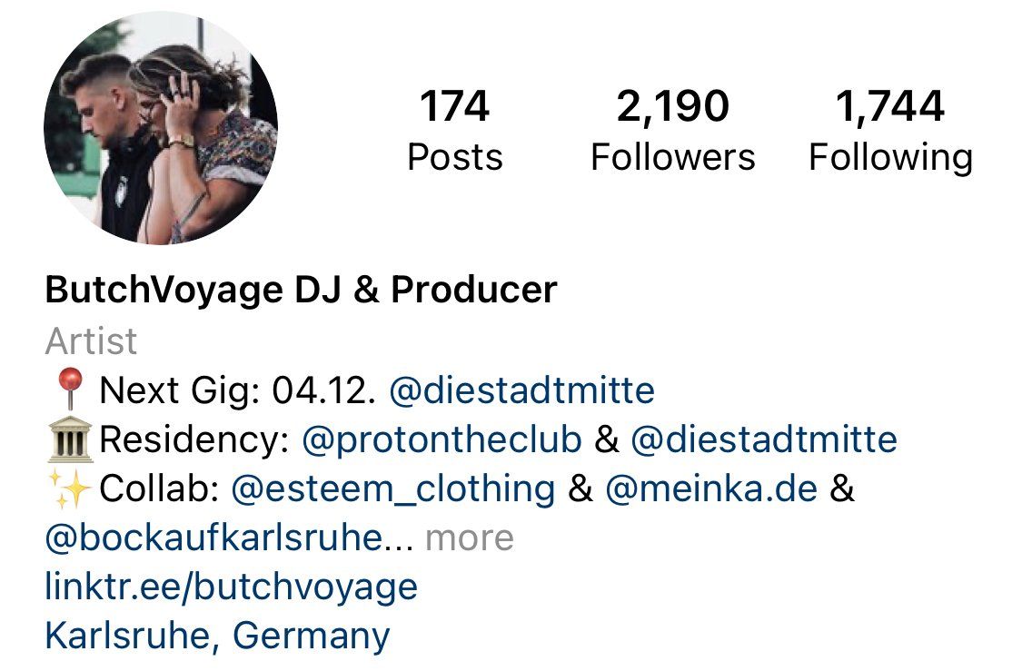1022x671 pixels.
Task: Expand the bio with the more link
Action: coord(470,538)
